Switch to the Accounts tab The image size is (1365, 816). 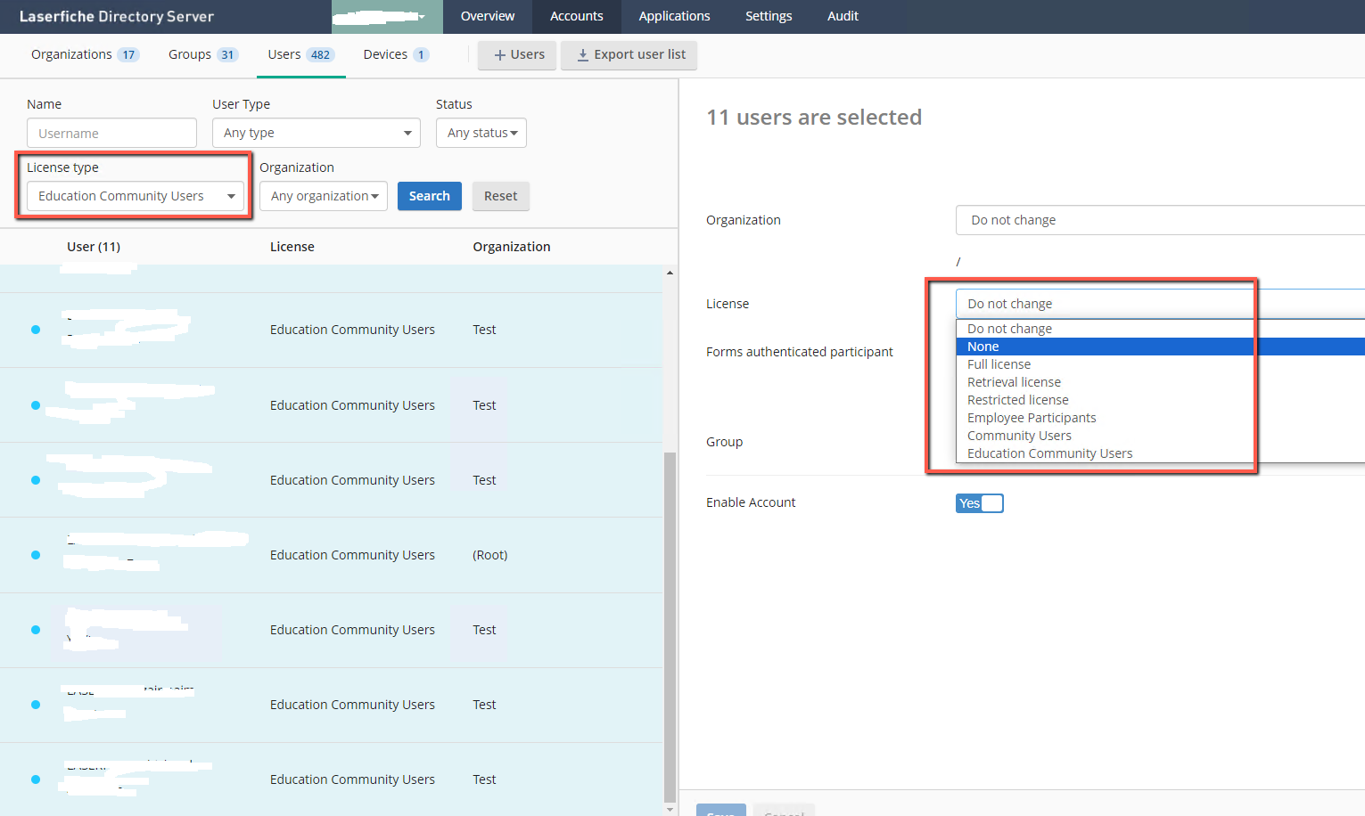[576, 16]
